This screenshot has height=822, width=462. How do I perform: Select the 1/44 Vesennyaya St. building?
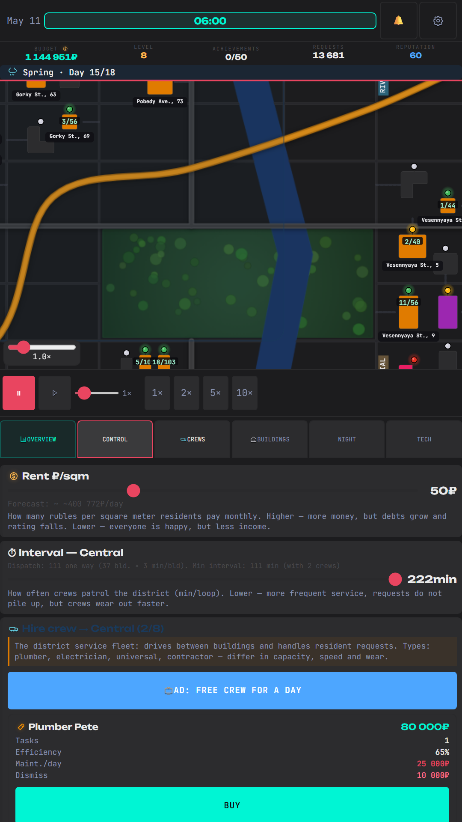pyautogui.click(x=448, y=205)
